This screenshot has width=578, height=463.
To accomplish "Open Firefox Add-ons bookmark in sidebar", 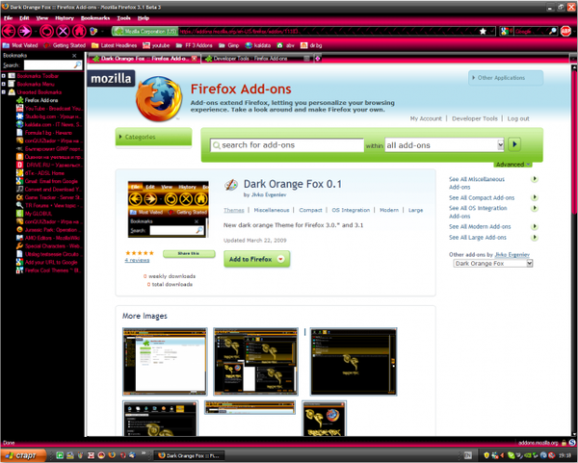I will coord(37,100).
